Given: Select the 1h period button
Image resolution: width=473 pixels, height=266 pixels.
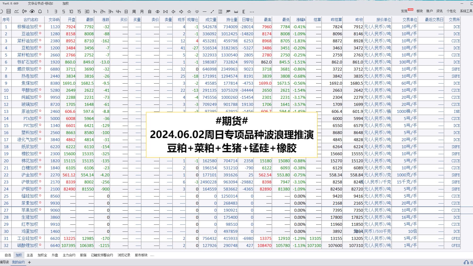Looking at the screenshot, I should point(95,11).
